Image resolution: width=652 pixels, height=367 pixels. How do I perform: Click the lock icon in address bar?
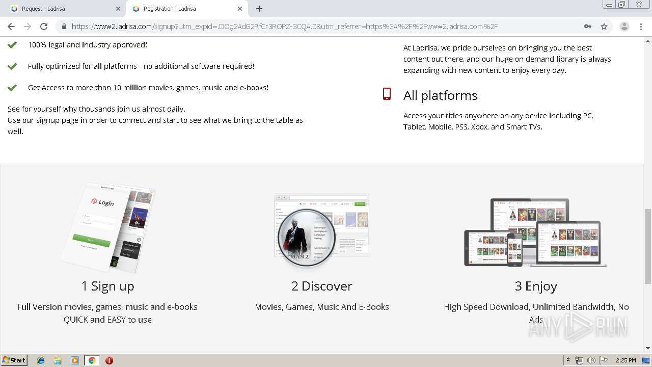pos(64,27)
